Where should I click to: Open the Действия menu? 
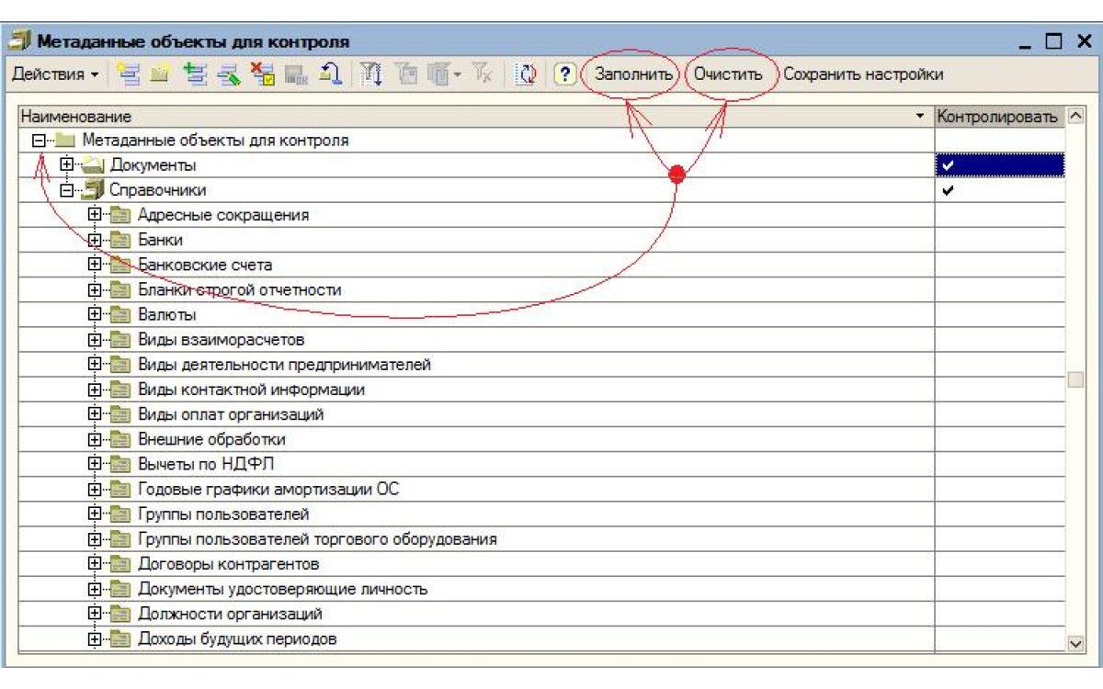tap(55, 74)
